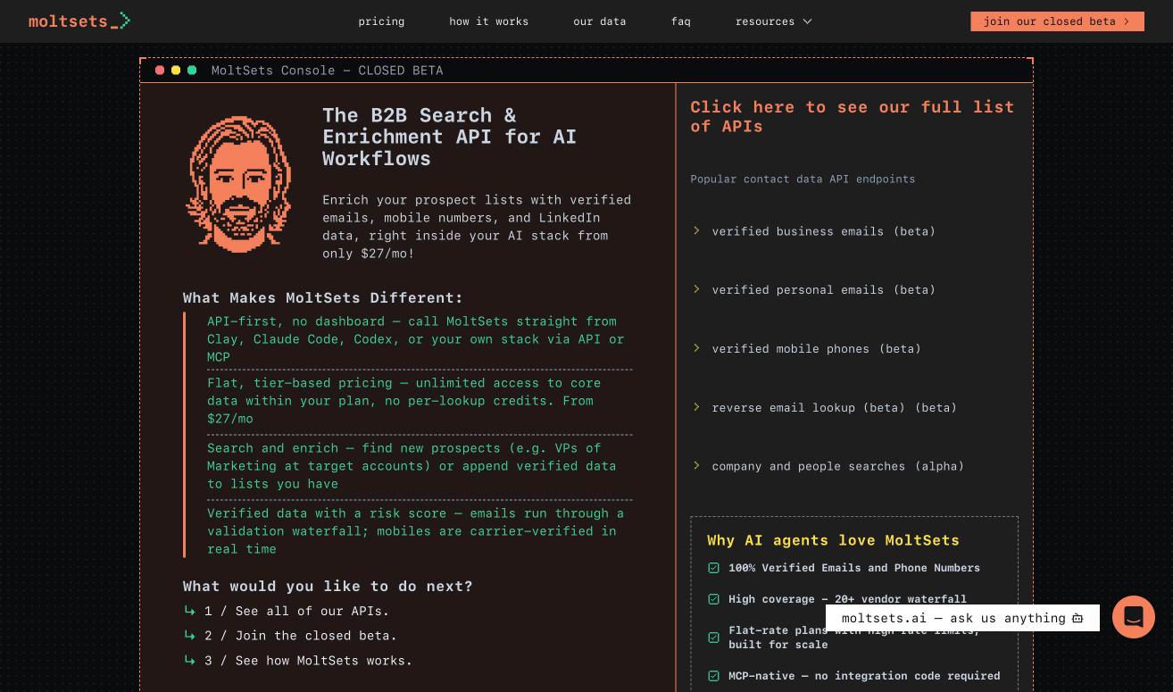Click Popular contact data API endpoints label
The height and width of the screenshot is (692, 1173).
(x=803, y=179)
